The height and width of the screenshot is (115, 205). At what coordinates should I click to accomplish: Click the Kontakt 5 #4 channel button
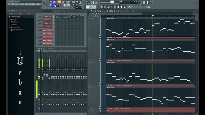47,16
